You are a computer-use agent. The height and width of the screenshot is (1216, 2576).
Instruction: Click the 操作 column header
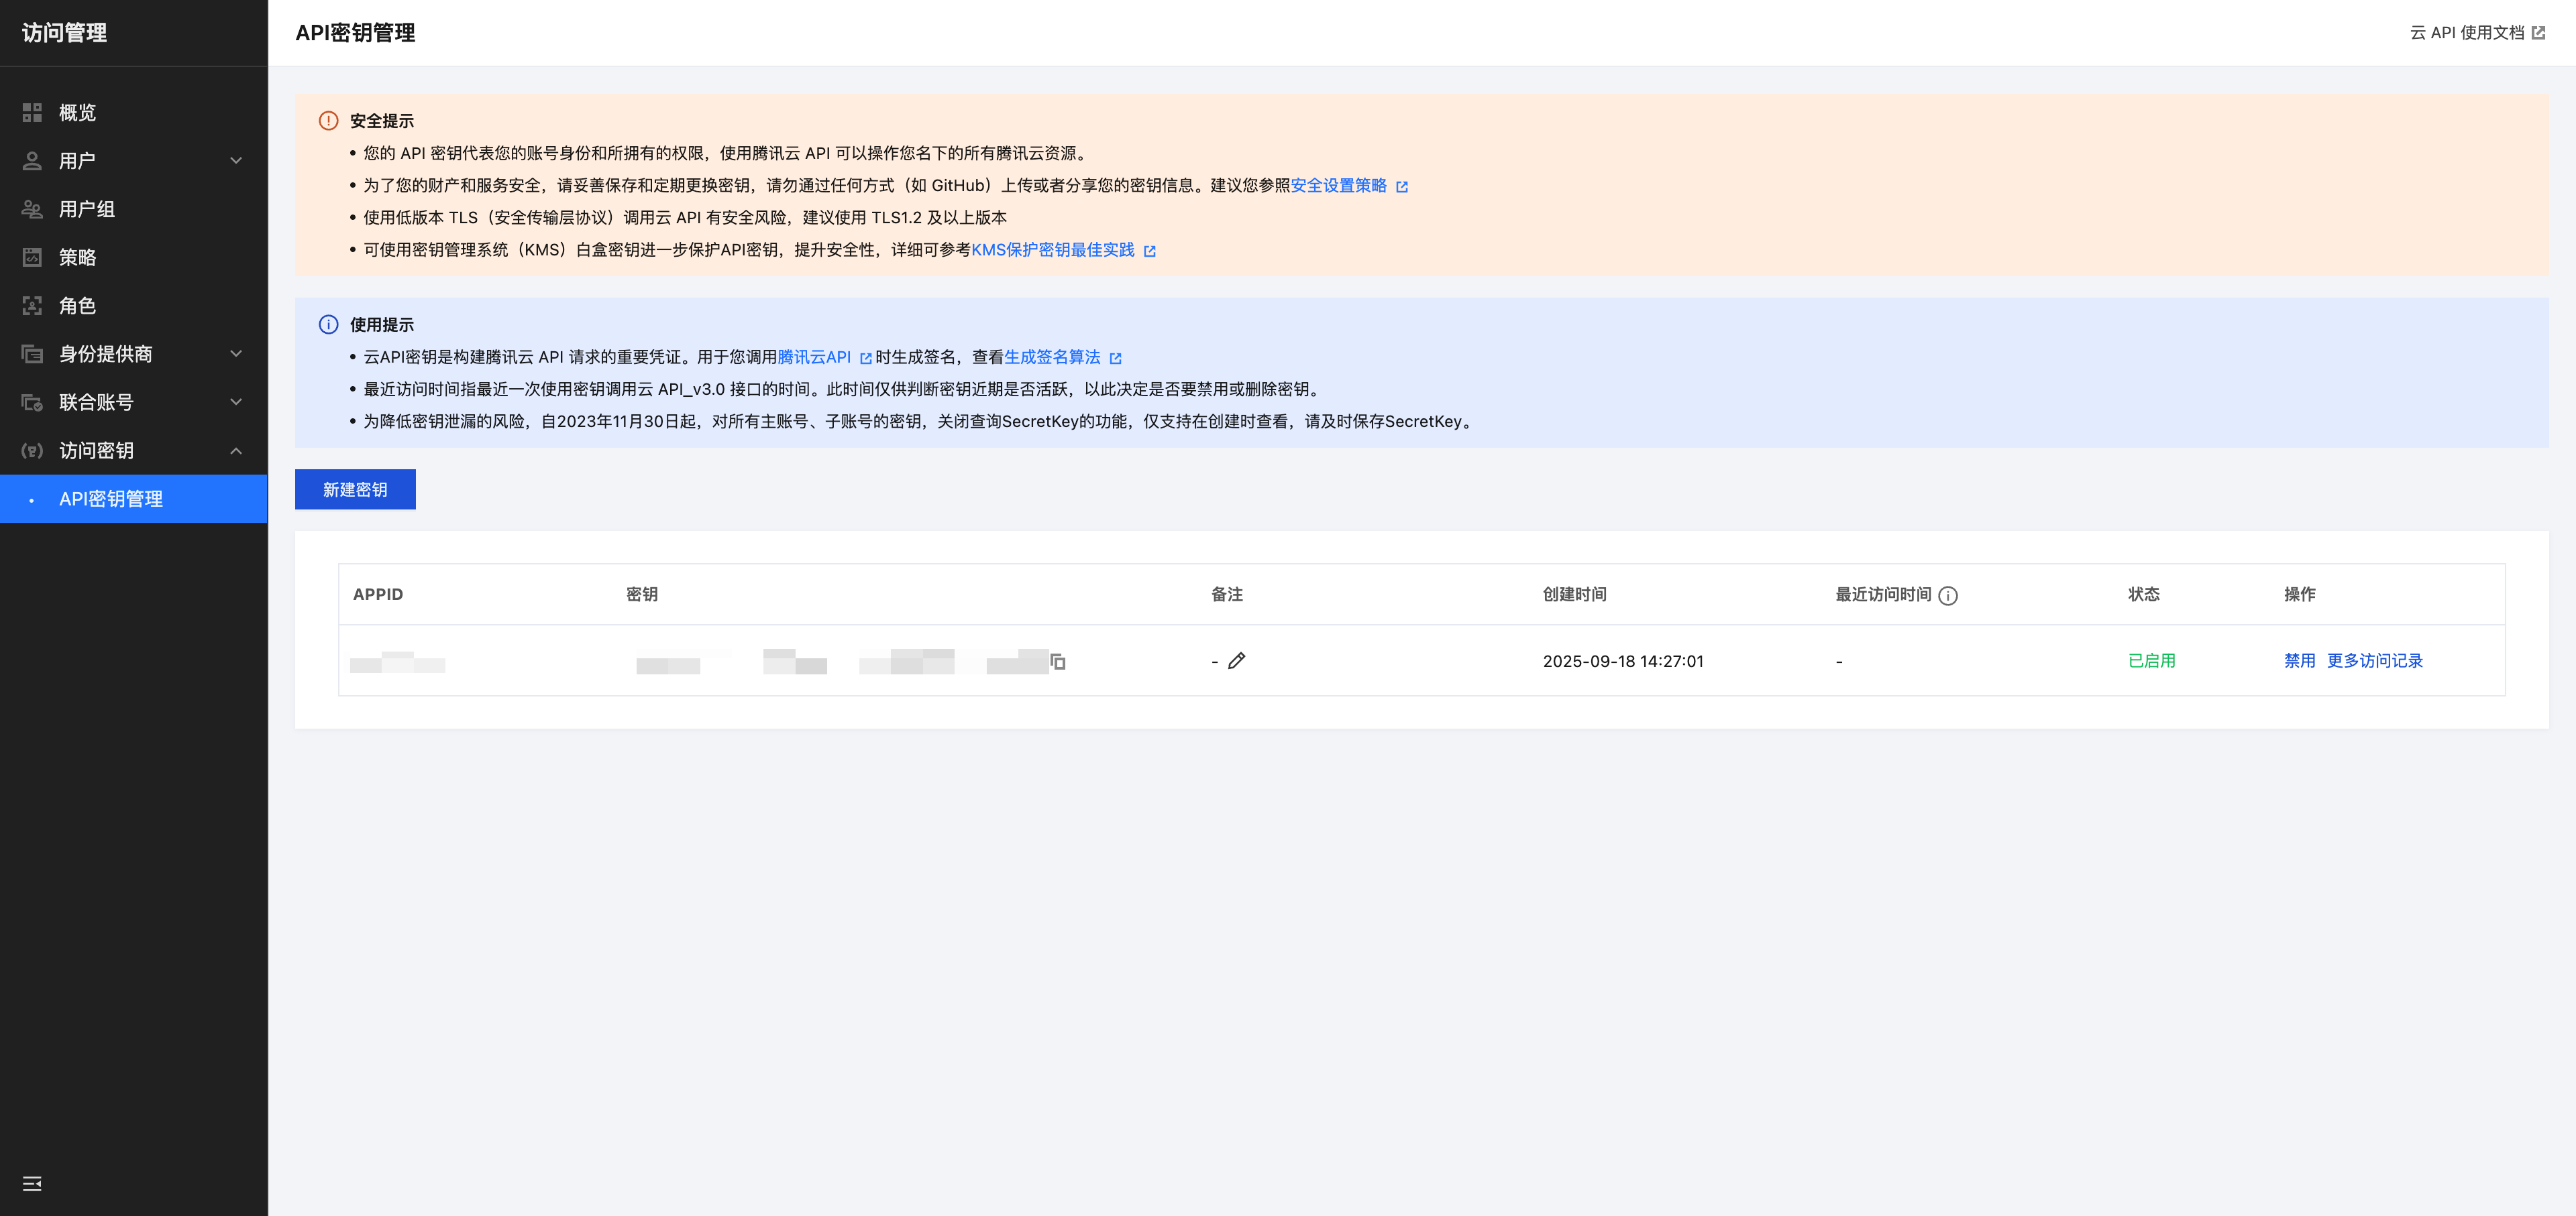click(2300, 595)
